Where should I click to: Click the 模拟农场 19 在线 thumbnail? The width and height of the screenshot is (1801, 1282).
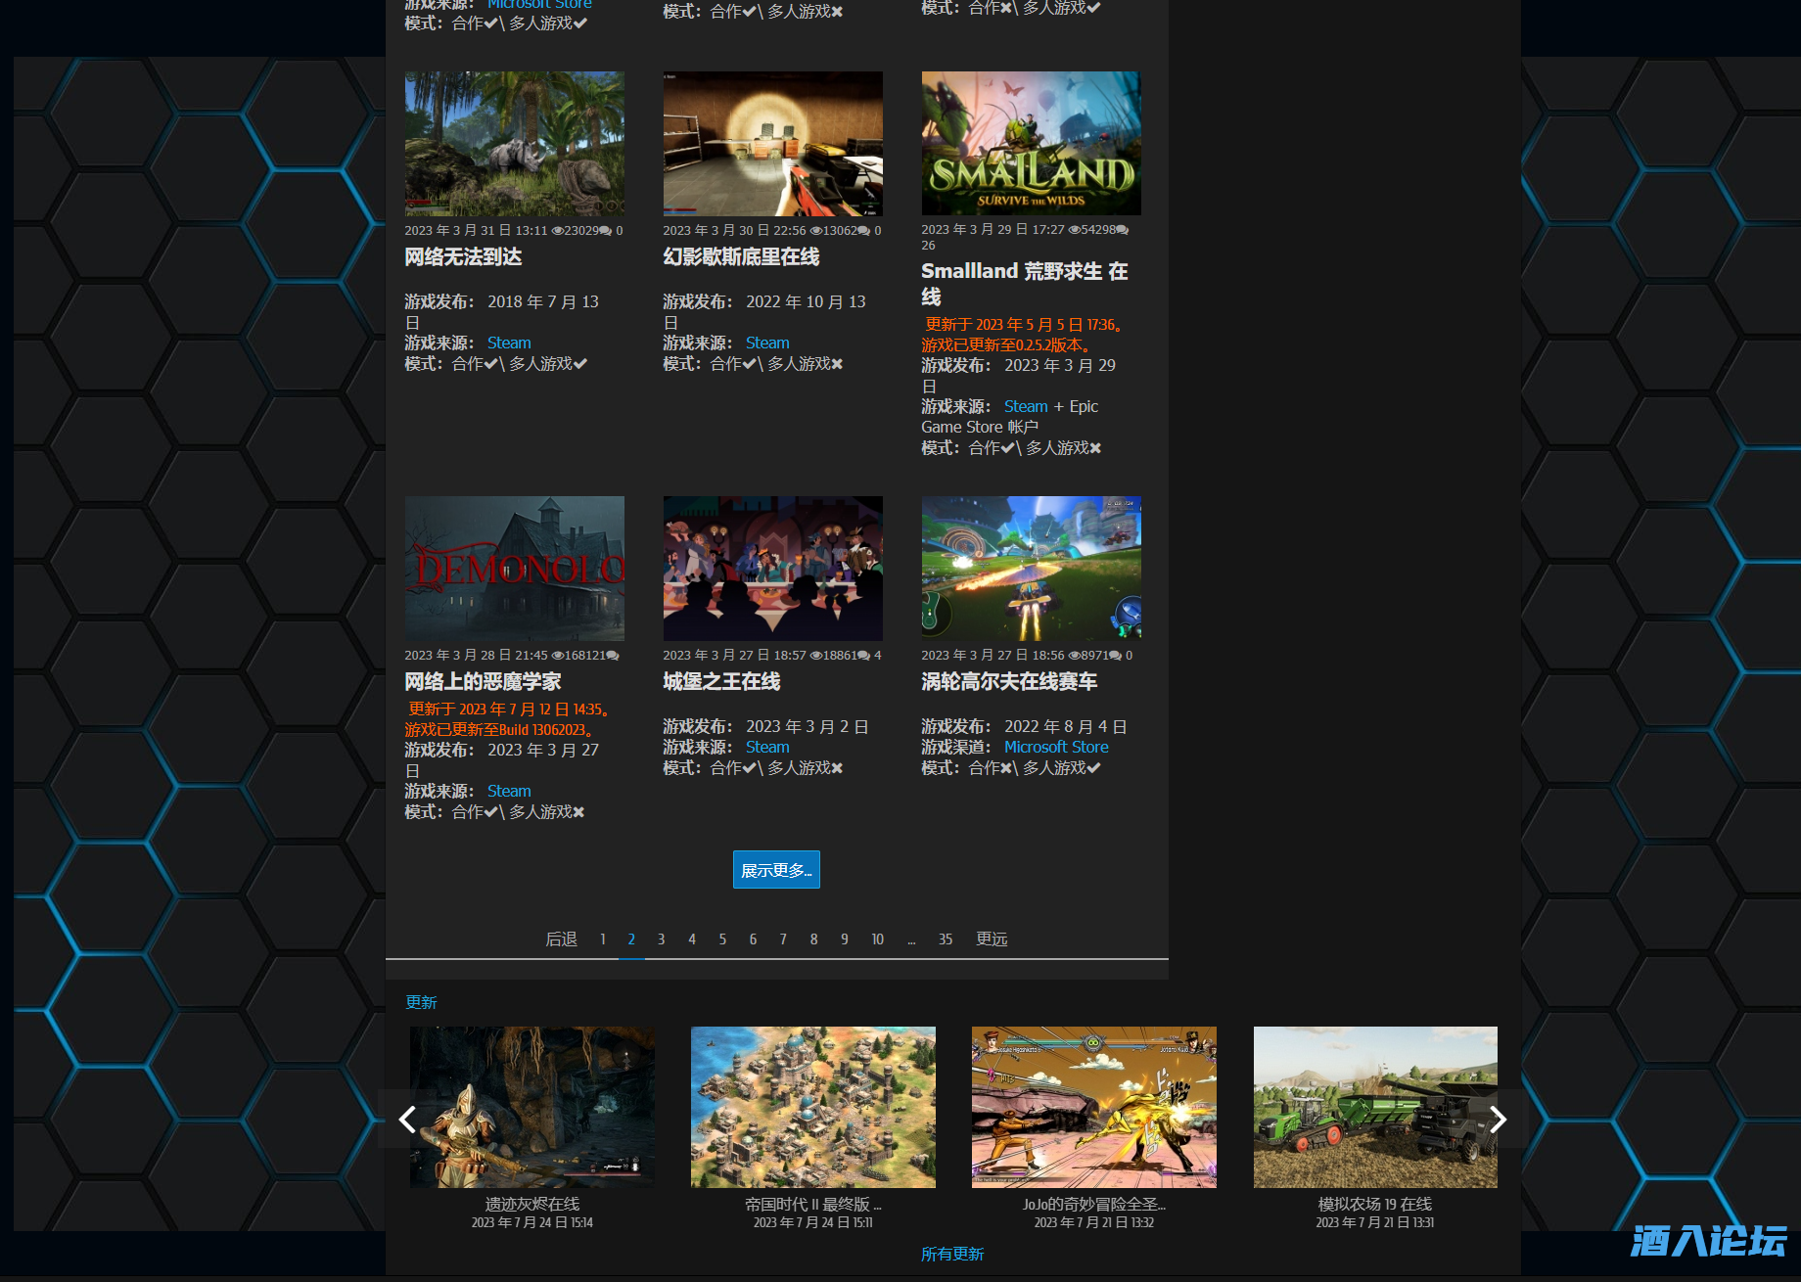[x=1374, y=1107]
